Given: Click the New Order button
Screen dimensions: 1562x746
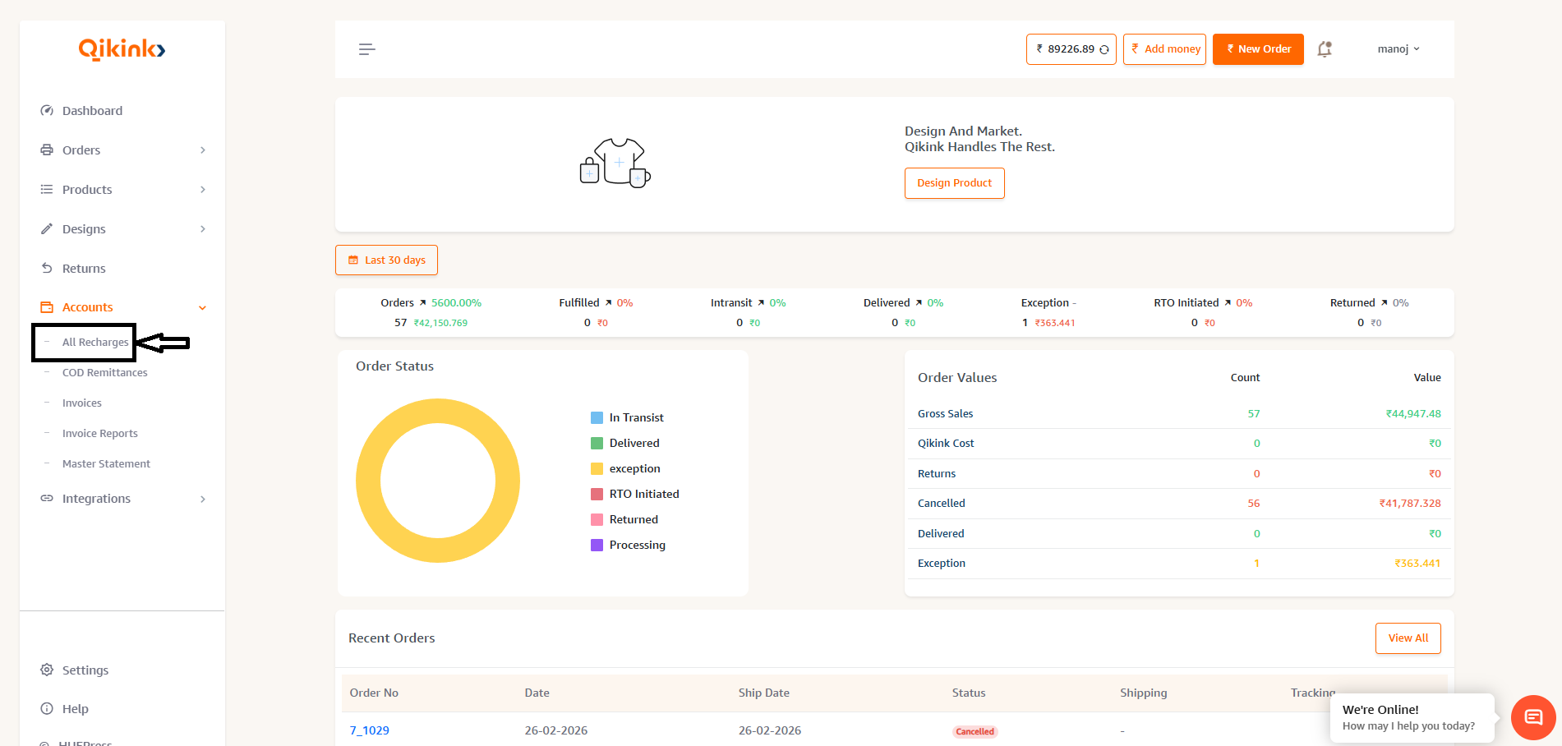Looking at the screenshot, I should pos(1257,49).
